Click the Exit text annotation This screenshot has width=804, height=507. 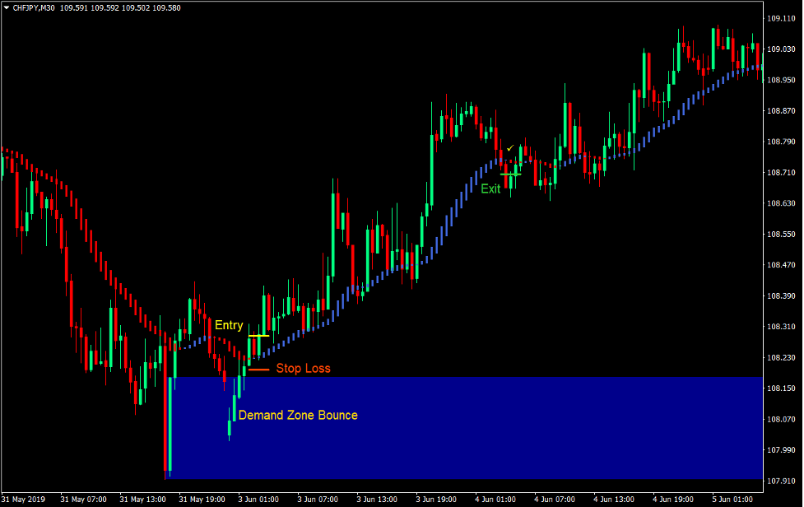tap(490, 188)
